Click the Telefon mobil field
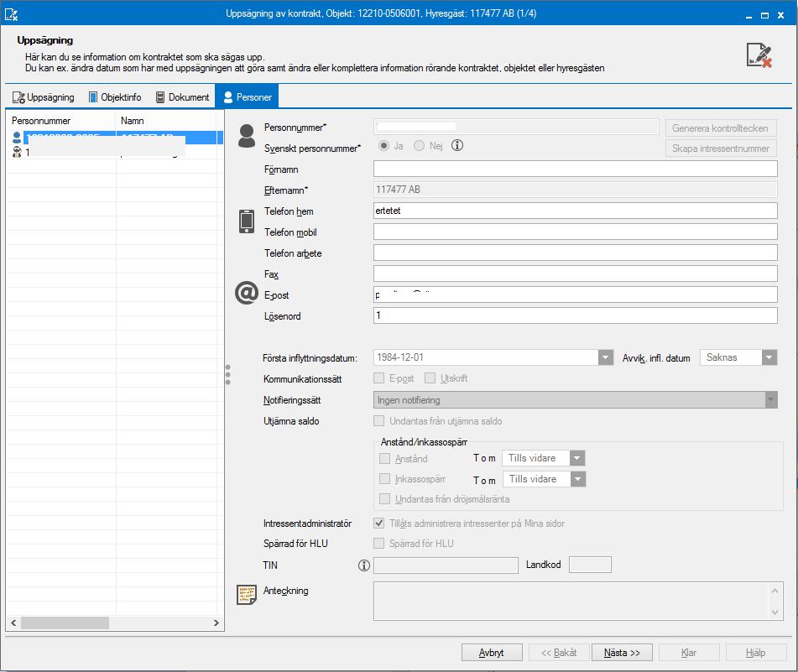The height and width of the screenshot is (672, 798). pos(575,232)
